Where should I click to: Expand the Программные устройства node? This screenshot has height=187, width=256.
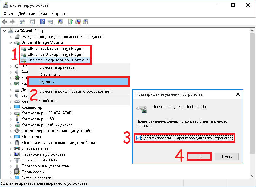10,166
